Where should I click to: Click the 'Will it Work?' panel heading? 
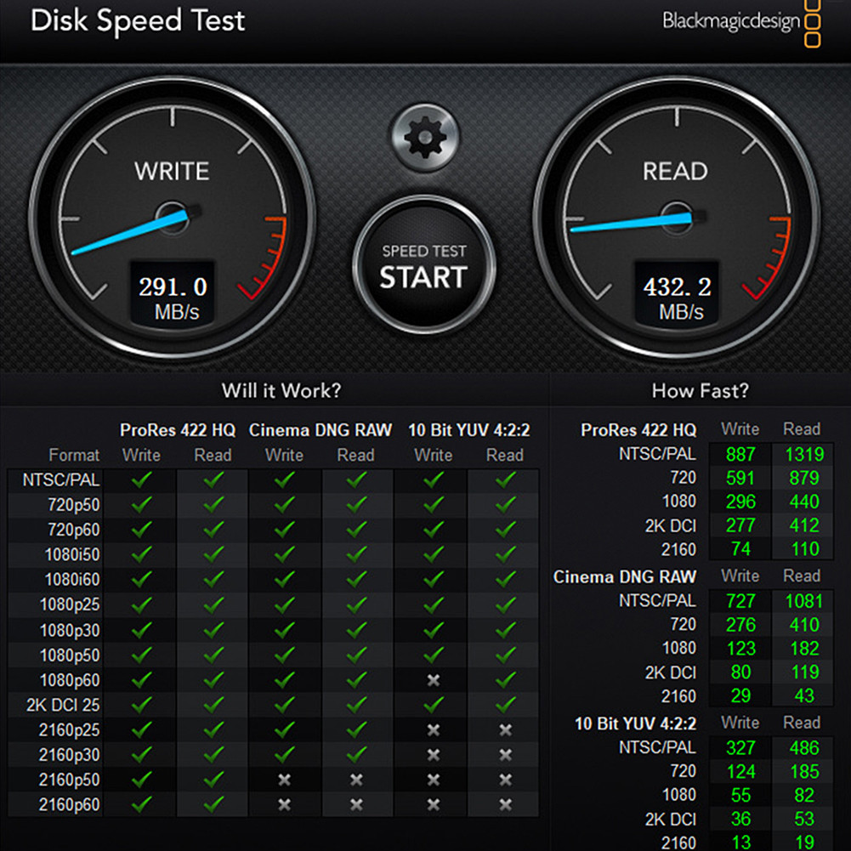[281, 391]
